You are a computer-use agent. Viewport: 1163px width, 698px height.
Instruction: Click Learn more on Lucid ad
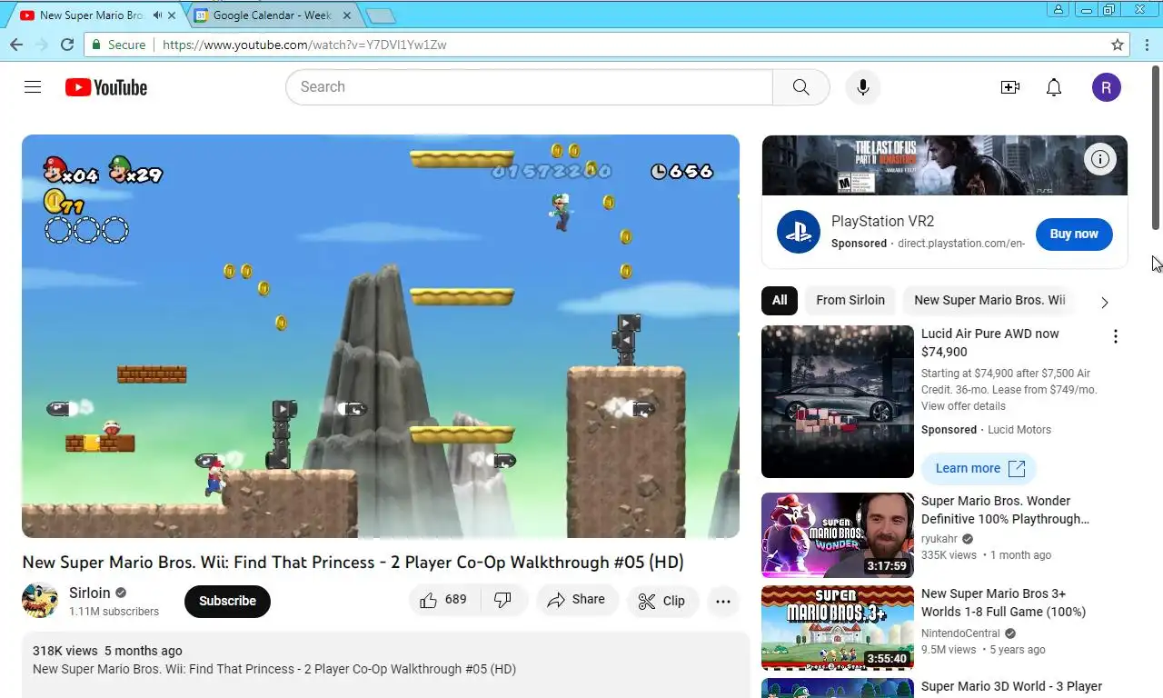click(x=979, y=468)
